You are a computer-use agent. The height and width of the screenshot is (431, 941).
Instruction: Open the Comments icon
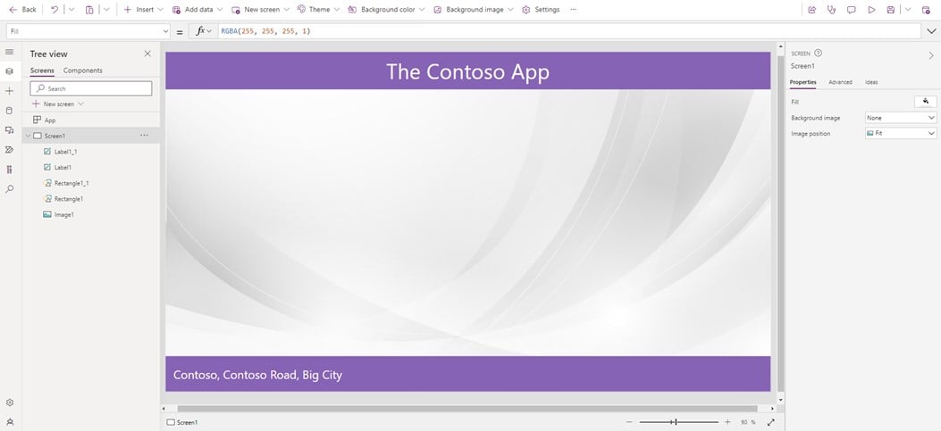click(x=851, y=10)
